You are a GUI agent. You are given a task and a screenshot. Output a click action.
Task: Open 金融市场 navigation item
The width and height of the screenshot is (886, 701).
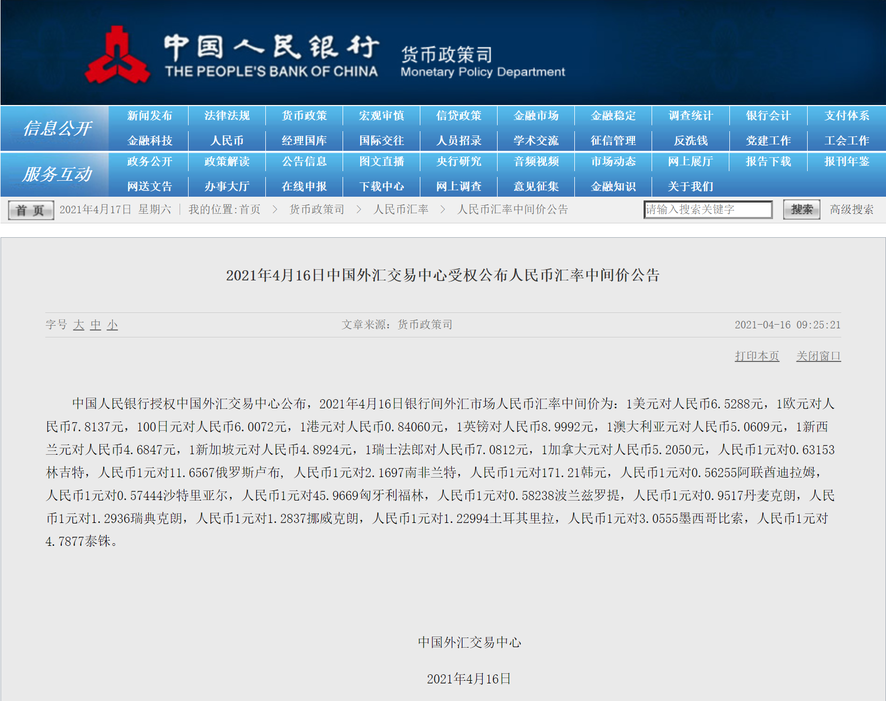536,116
